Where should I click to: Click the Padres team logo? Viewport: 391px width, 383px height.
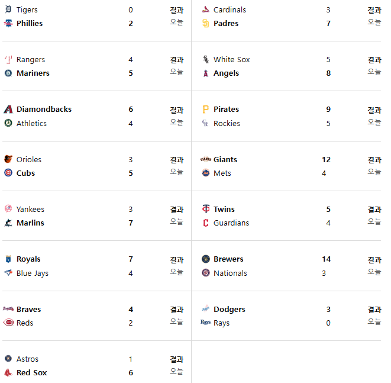(x=205, y=24)
